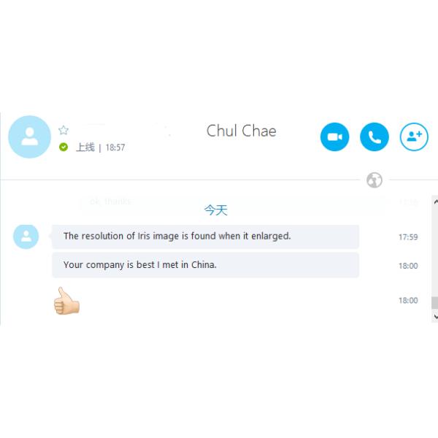Open the large contact profile avatar

(30, 137)
